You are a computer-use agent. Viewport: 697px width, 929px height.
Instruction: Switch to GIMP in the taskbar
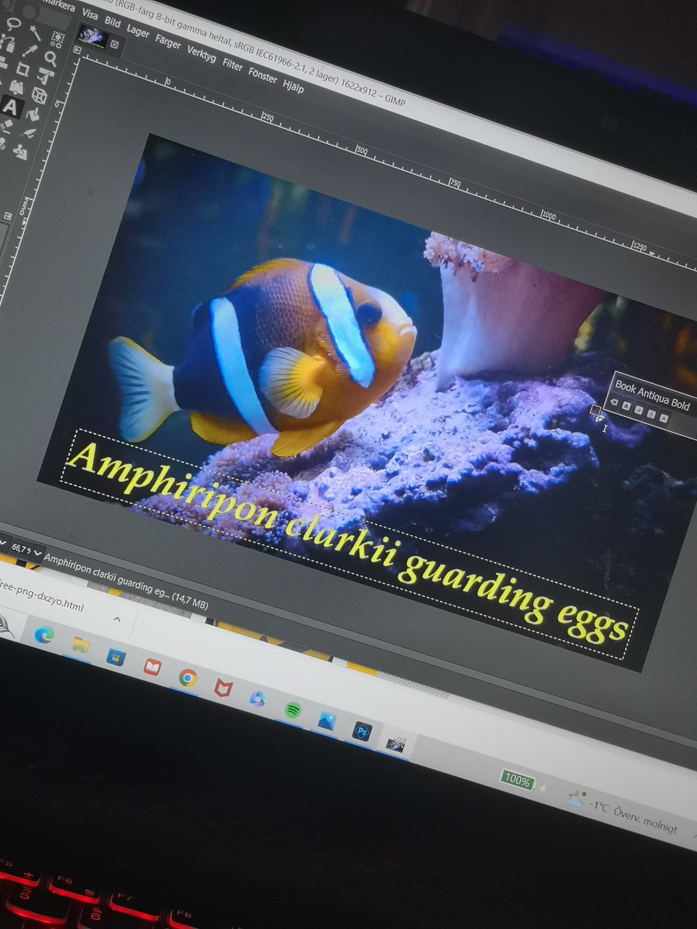pos(396,744)
